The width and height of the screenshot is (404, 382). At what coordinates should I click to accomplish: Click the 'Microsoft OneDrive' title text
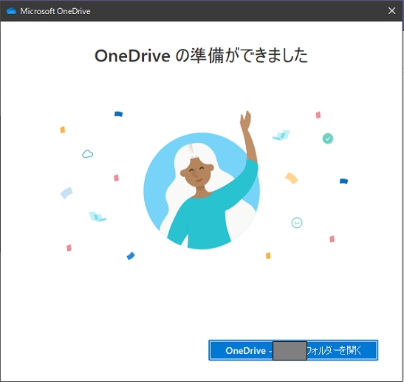point(55,11)
